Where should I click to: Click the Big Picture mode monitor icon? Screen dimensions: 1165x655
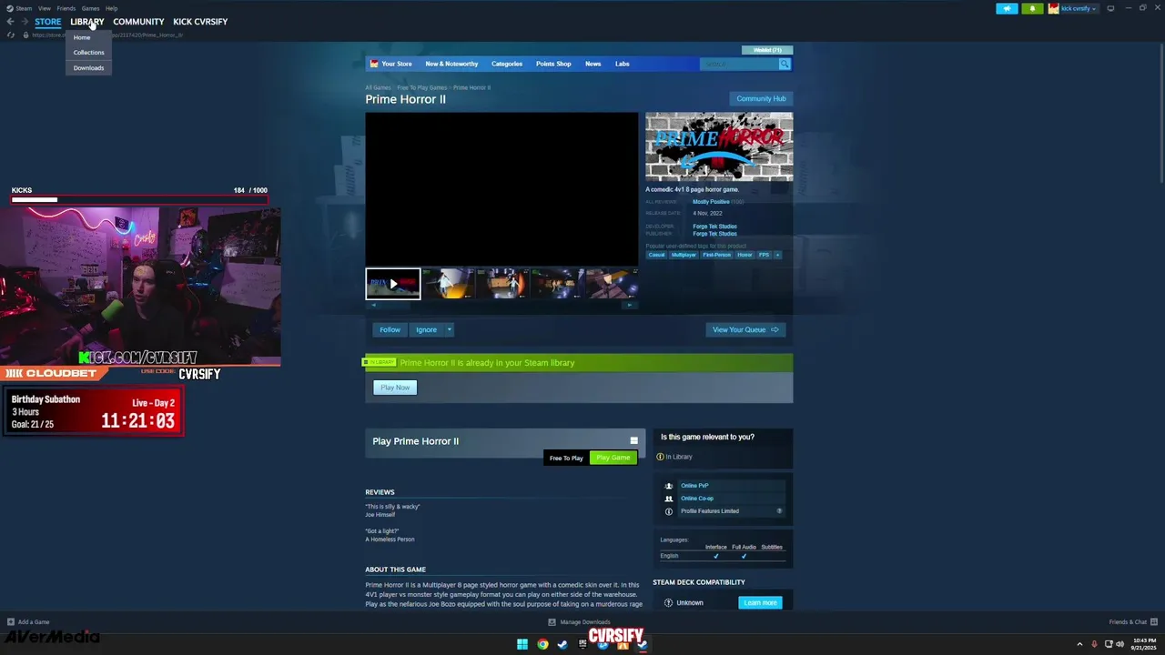click(1110, 8)
